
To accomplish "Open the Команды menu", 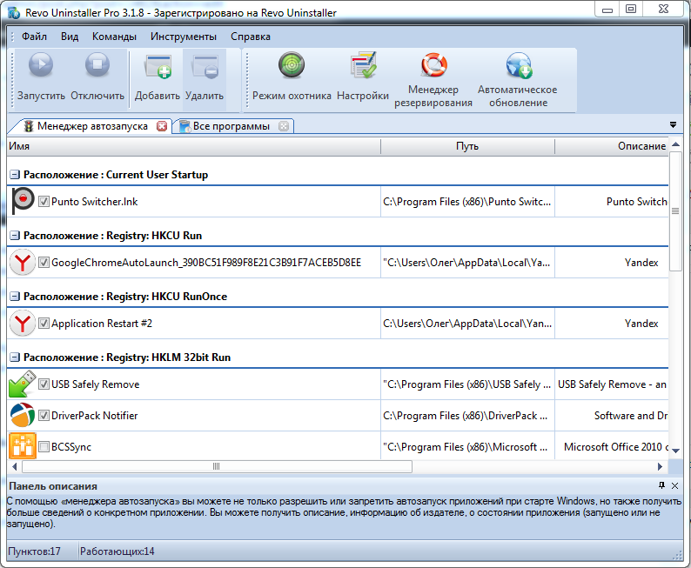I will tap(114, 37).
